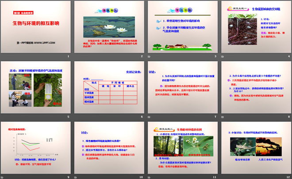Open slide 10 about green plants' role
This screenshot has width=292, height=179.
[x=109, y=150]
